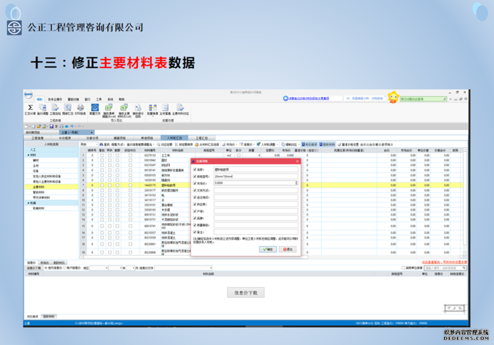
Task: Click the 工程自检 icon
Action: pos(55,107)
